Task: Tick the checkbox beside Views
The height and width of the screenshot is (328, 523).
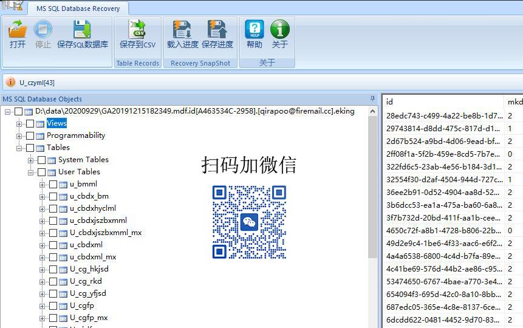Action: pos(30,124)
